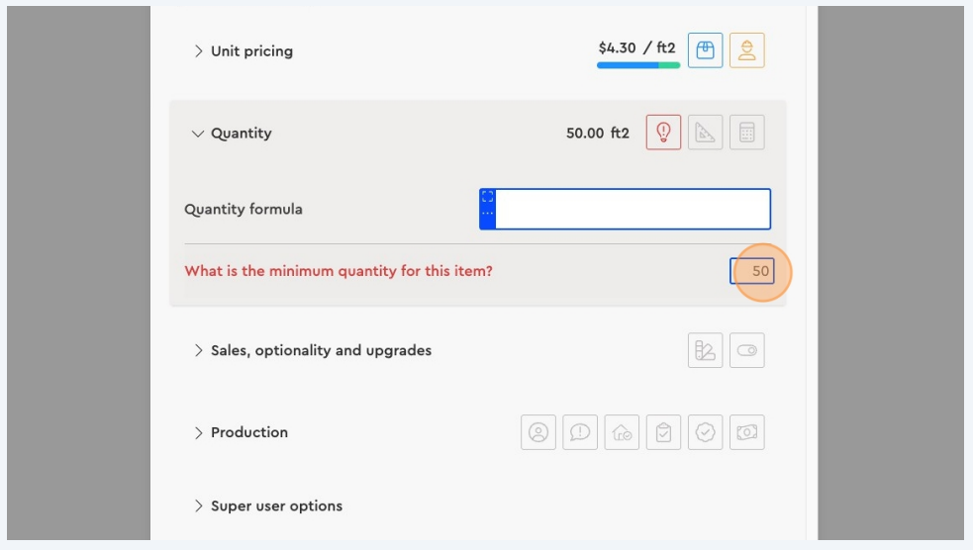This screenshot has height=550, width=973.
Task: Click the house with checkmark icon
Action: pyautogui.click(x=622, y=432)
